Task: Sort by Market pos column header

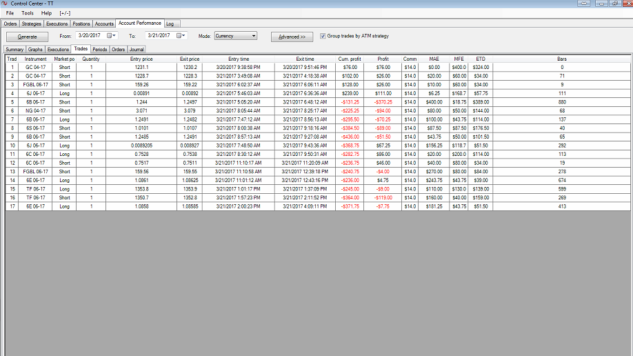Action: [64, 59]
